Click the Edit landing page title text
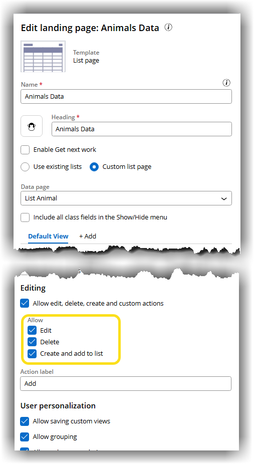254x464 pixels. coord(90,28)
